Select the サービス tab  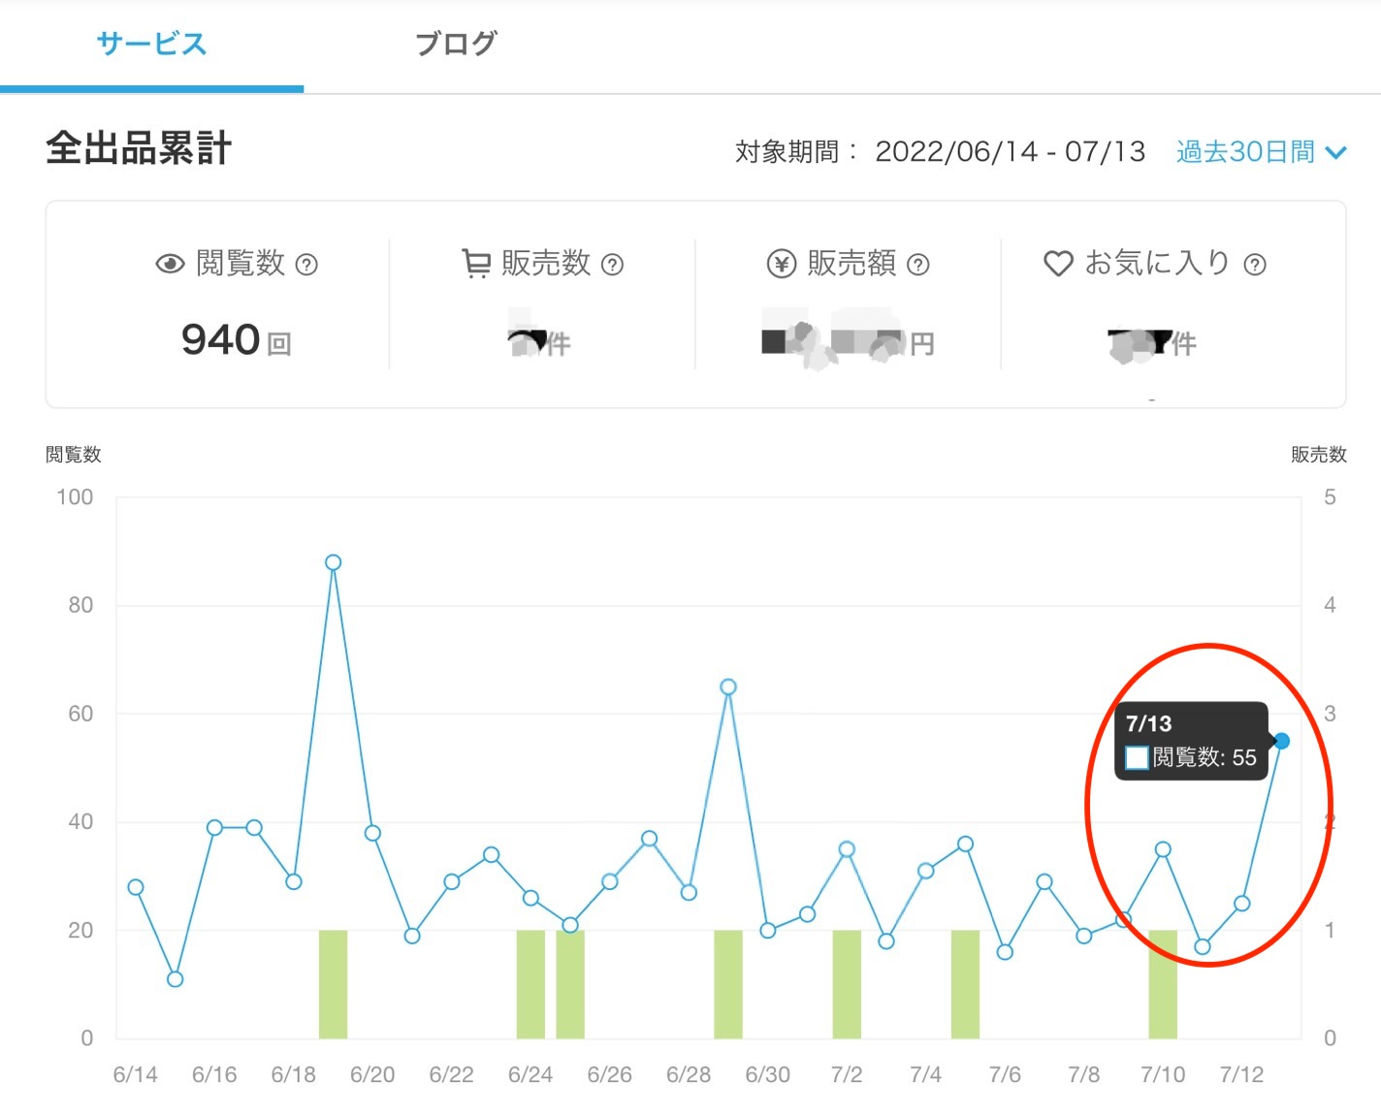coord(151,45)
